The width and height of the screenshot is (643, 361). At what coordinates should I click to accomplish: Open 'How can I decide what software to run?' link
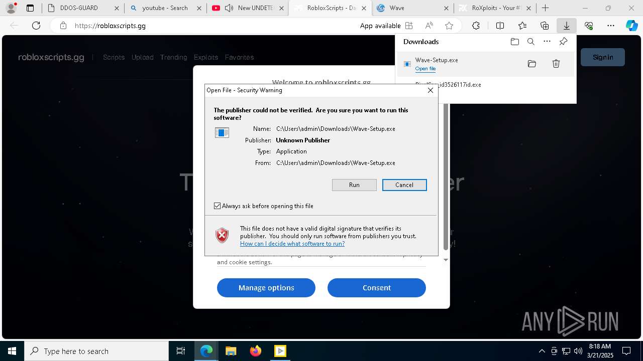292,244
